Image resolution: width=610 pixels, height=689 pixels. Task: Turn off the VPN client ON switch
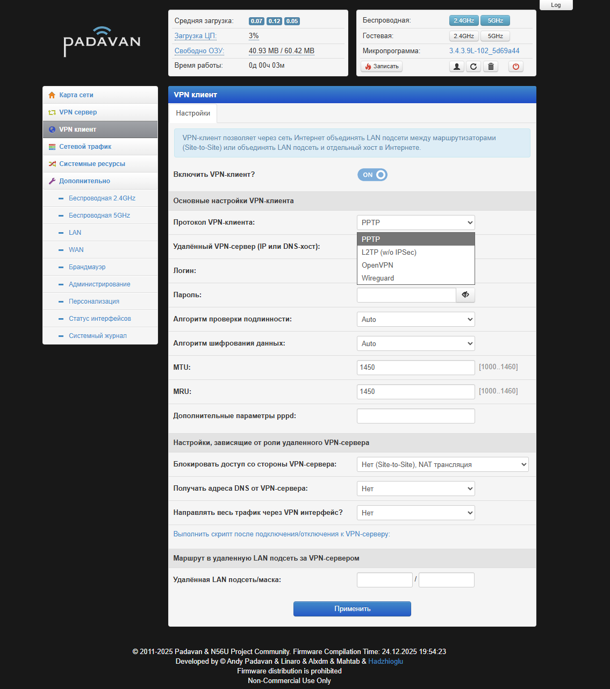[372, 175]
